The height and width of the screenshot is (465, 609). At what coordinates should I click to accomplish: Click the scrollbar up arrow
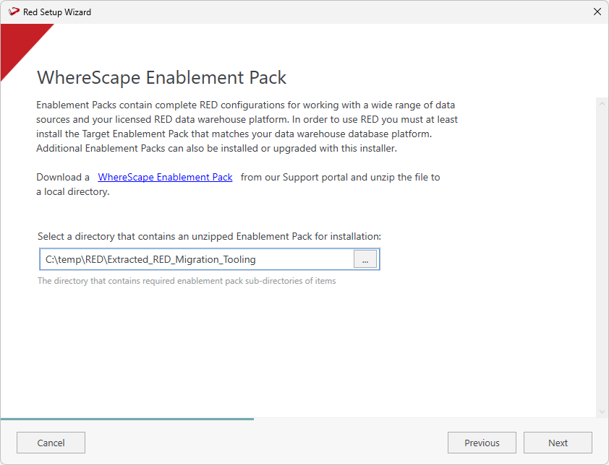pos(602,103)
